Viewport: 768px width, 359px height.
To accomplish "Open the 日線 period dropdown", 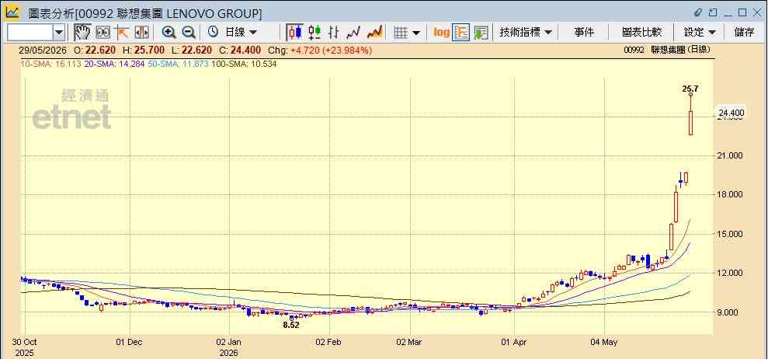I will (x=241, y=33).
